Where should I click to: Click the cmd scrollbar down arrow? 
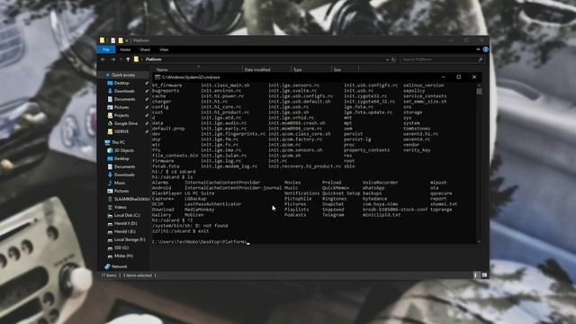pyautogui.click(x=479, y=242)
